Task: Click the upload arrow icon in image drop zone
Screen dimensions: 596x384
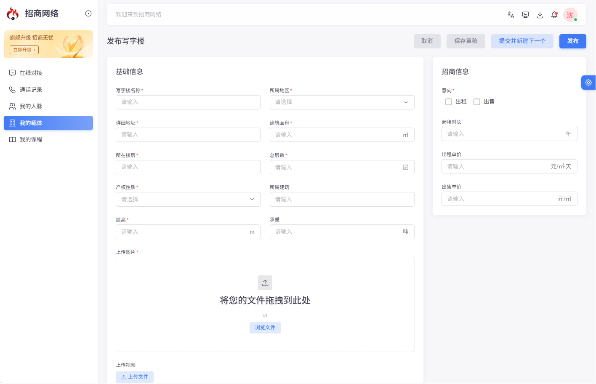Action: point(265,283)
